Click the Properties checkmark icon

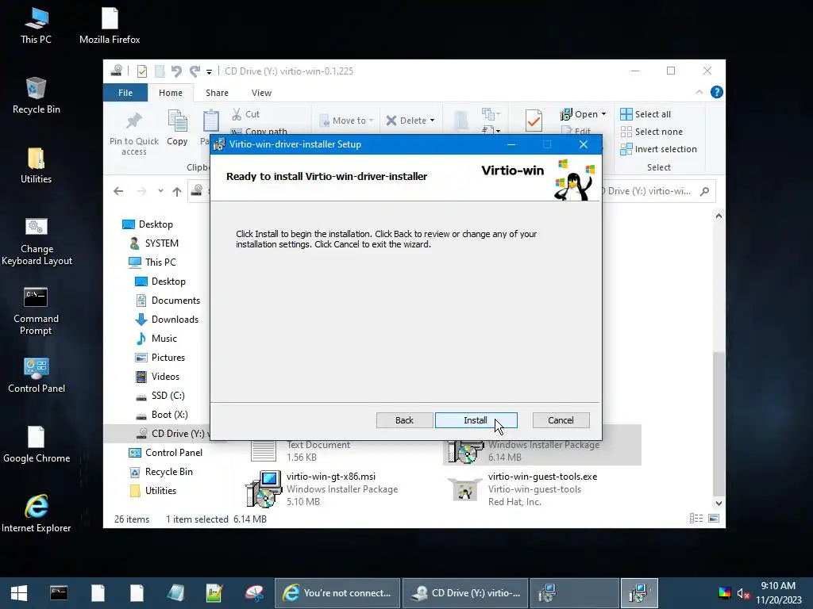point(534,121)
